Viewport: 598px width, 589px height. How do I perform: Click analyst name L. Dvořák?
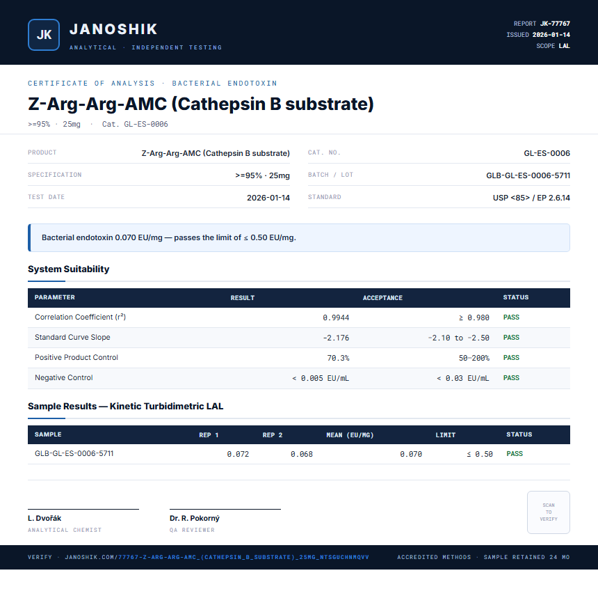click(45, 519)
